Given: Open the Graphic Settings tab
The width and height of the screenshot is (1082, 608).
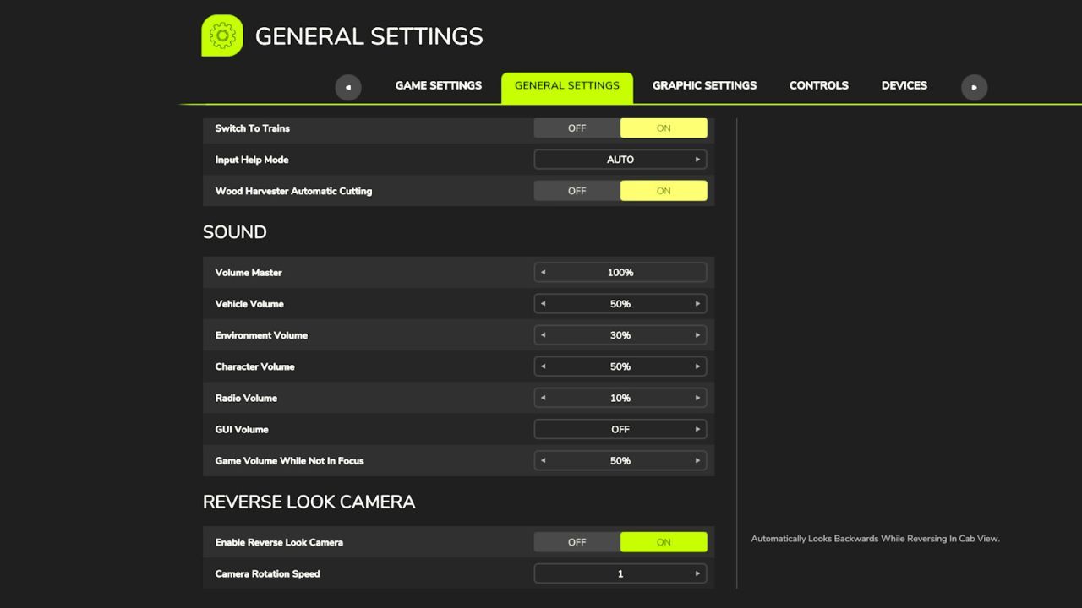Looking at the screenshot, I should pos(704,85).
